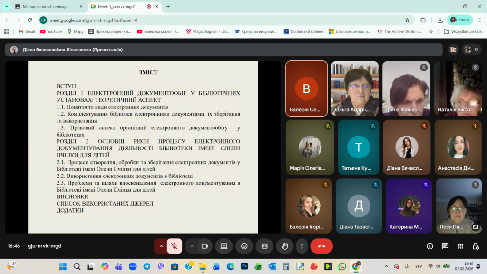This screenshot has width=487, height=274.
Task: Click the Present now screen share icon
Action: point(224,246)
